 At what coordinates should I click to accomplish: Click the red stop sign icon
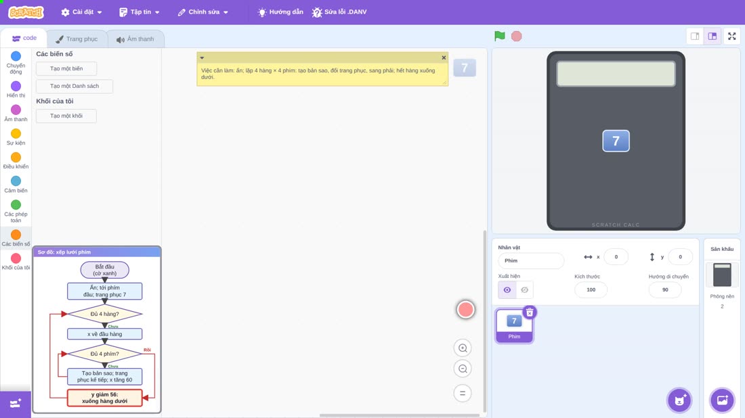[517, 36]
